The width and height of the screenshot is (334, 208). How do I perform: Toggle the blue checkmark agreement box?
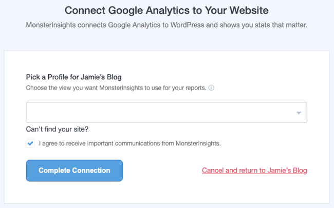point(30,144)
